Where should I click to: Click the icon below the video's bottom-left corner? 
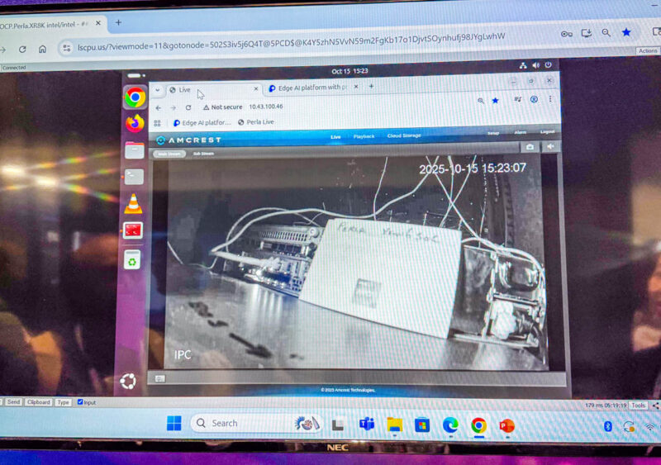point(159,378)
